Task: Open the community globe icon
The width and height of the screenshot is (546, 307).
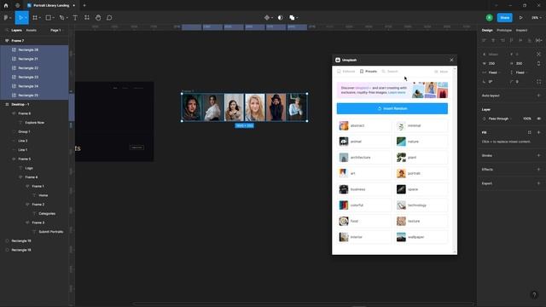Action: pos(17,6)
